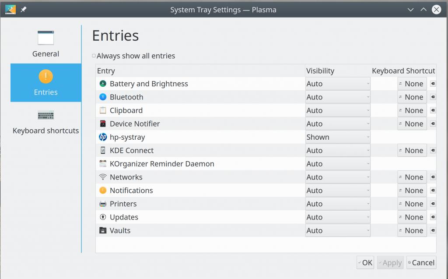Viewport: 448px width, 279px height.
Task: Click the Printers entry icon
Action: point(103,204)
